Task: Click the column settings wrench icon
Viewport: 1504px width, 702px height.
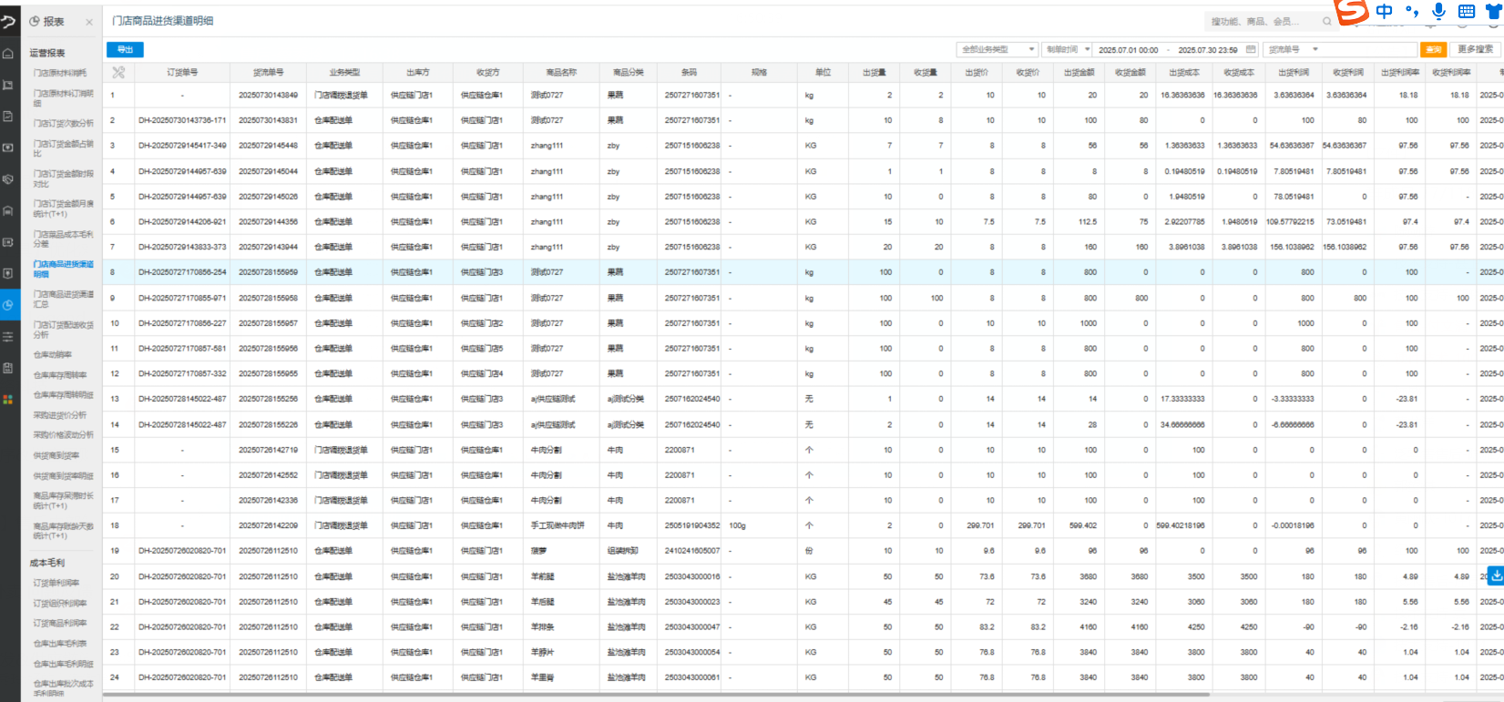Action: click(118, 72)
